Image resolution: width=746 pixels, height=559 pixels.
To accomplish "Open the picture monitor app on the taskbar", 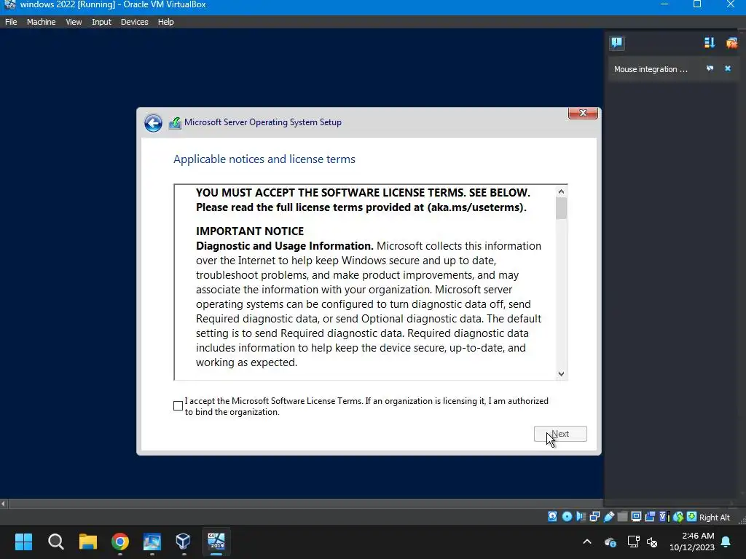I will click(x=152, y=542).
